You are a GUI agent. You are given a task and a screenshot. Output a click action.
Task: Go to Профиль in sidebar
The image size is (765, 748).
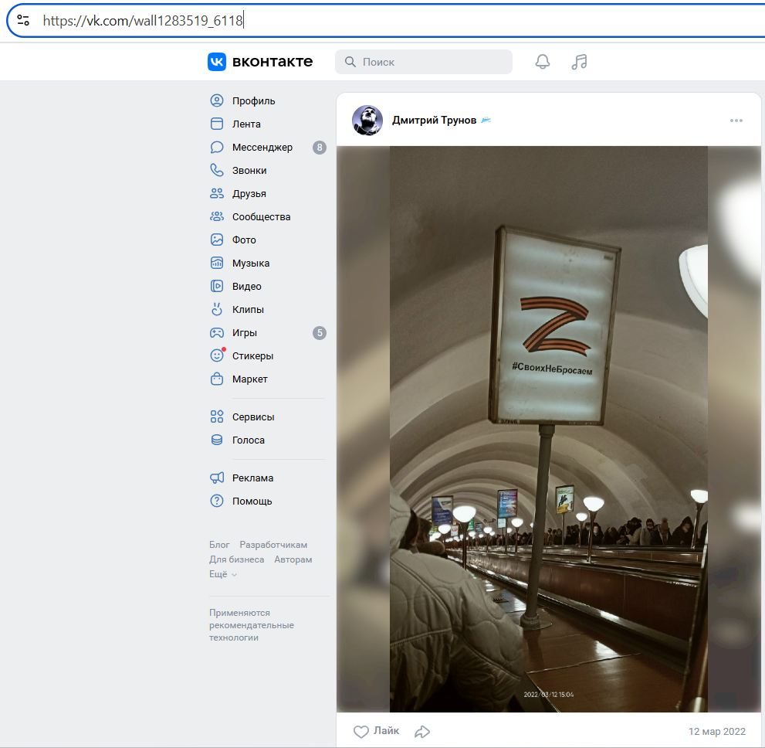[x=253, y=100]
